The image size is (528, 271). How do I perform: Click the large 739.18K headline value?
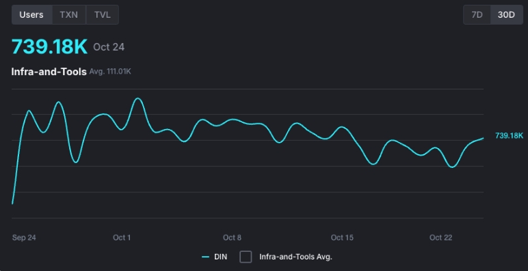coord(49,46)
